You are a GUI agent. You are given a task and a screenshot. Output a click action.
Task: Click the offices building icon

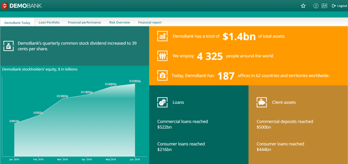pyautogui.click(x=162, y=75)
